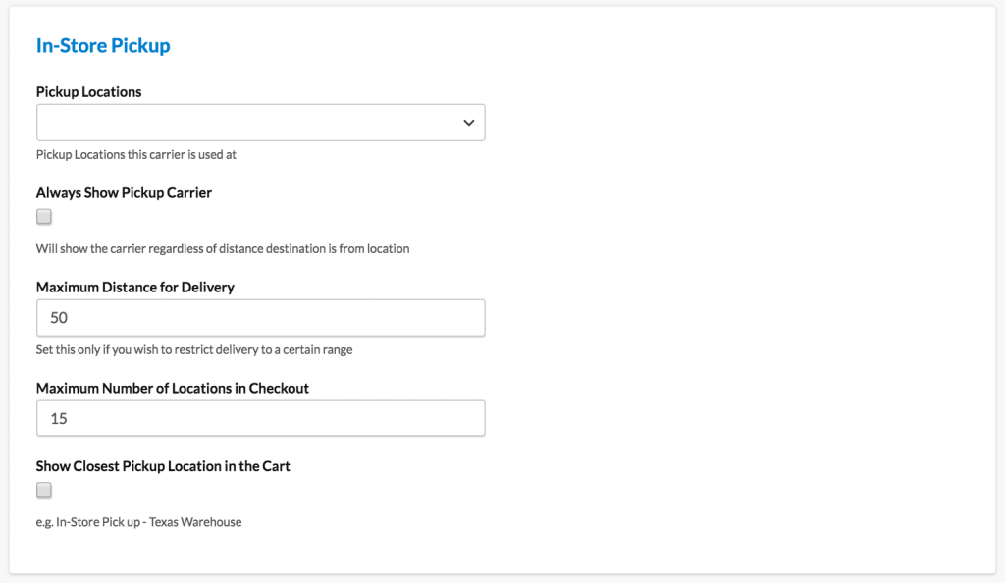Screen dimensions: 1005x583
Task: Click the value 50 in the distance field
Action: (x=59, y=318)
